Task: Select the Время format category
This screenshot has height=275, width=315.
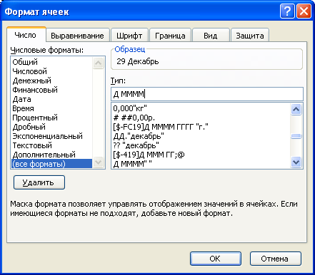Action: [51, 108]
